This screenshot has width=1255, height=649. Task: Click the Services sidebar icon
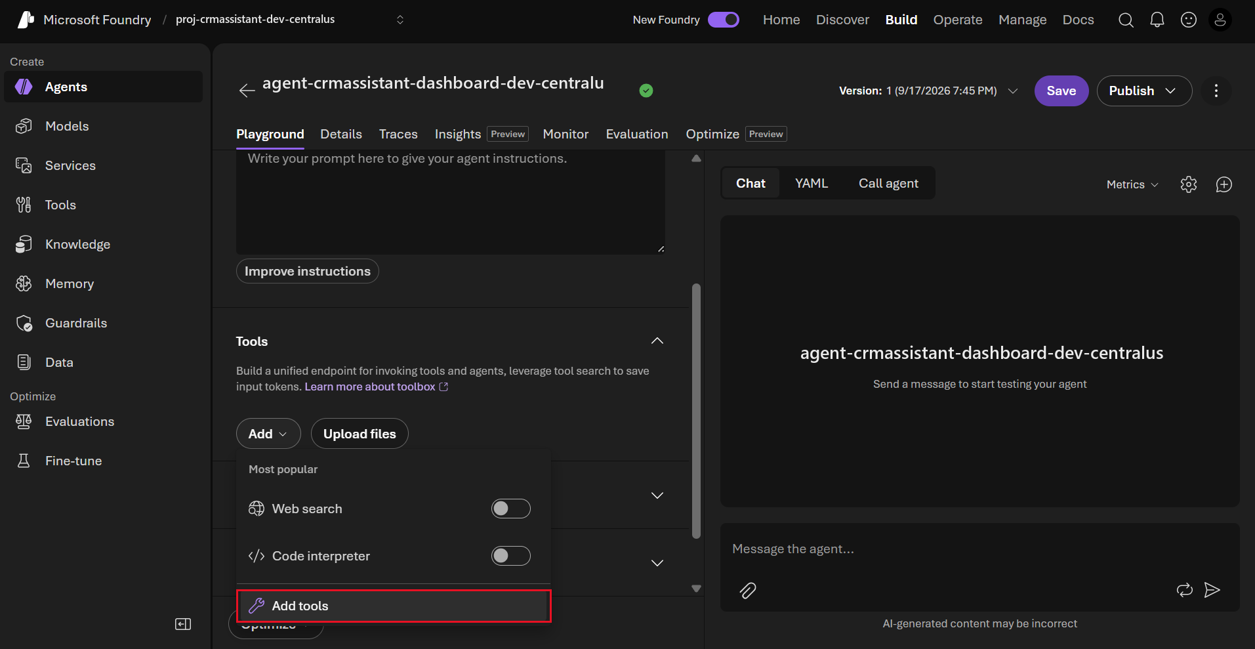pyautogui.click(x=24, y=165)
